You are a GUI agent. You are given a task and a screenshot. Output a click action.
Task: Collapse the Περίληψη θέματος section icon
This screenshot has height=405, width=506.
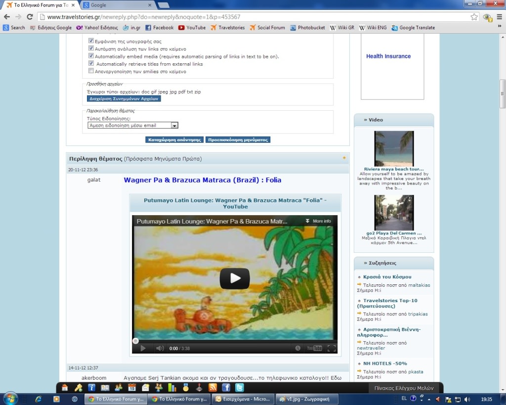coord(344,158)
